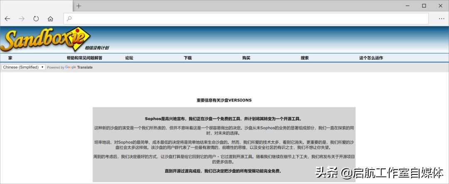Open the 论坛 menu item
This screenshot has height=184, width=449.
pyautogui.click(x=129, y=58)
